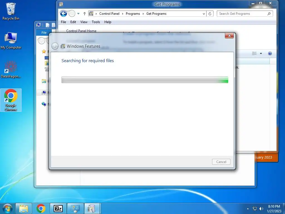Open the File menu in Get Programs

click(x=63, y=22)
